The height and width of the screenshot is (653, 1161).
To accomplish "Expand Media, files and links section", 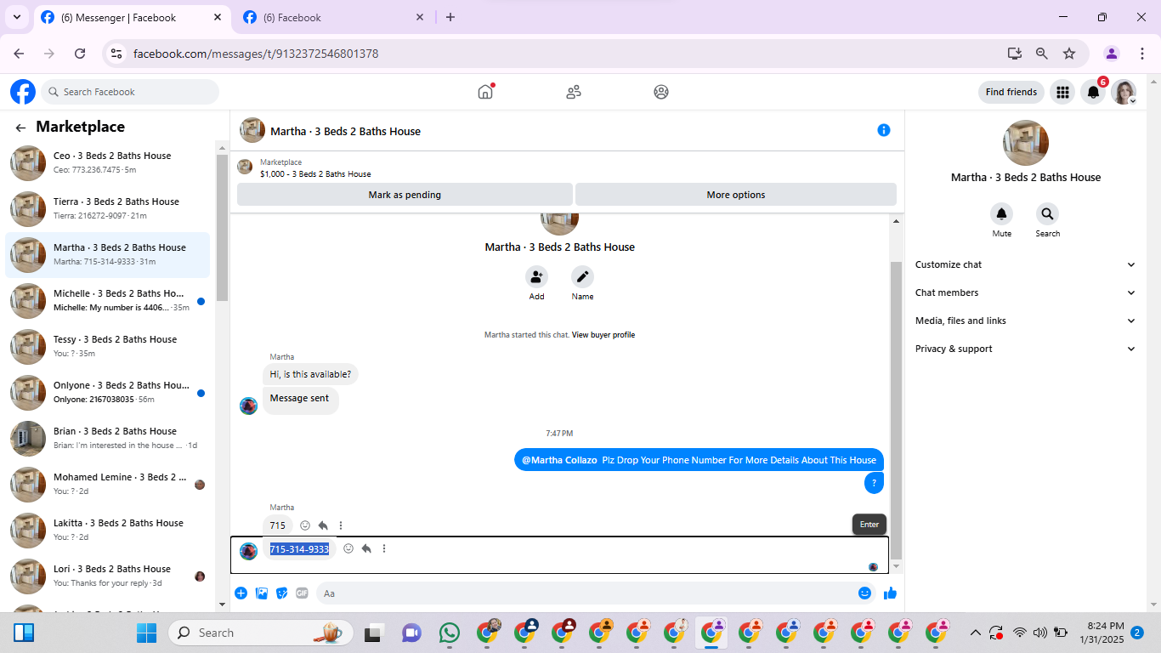I will (x=1025, y=321).
